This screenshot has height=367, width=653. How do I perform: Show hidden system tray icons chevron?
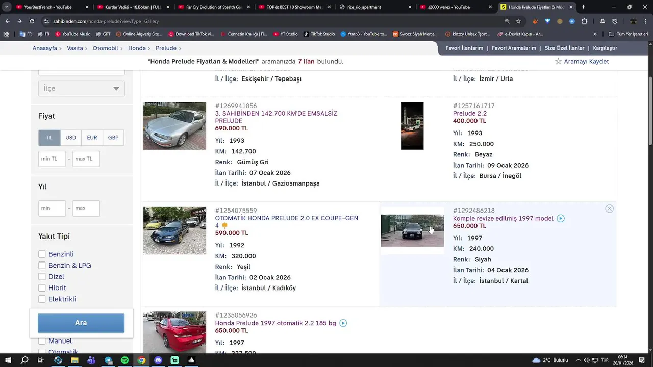[x=579, y=360]
